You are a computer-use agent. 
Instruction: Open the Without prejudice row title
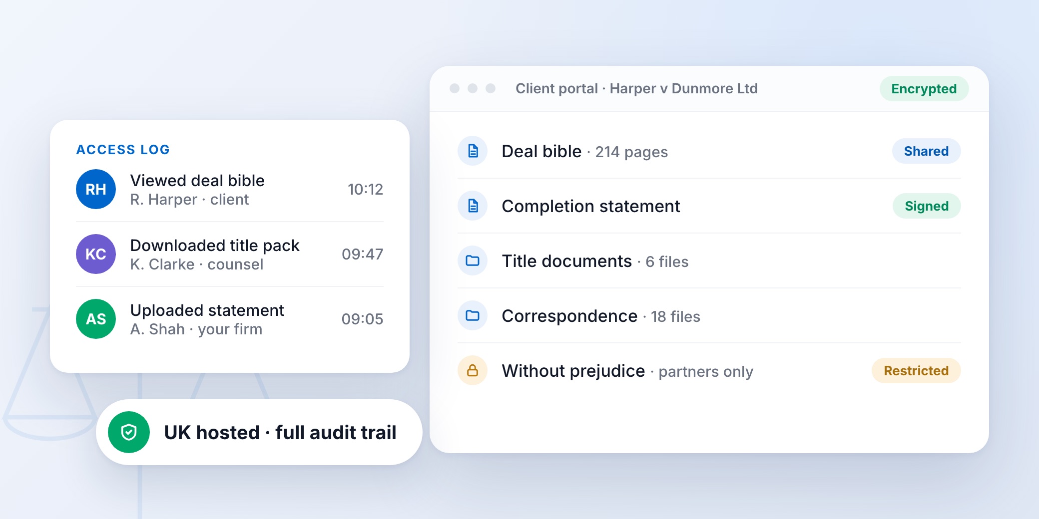click(x=573, y=371)
